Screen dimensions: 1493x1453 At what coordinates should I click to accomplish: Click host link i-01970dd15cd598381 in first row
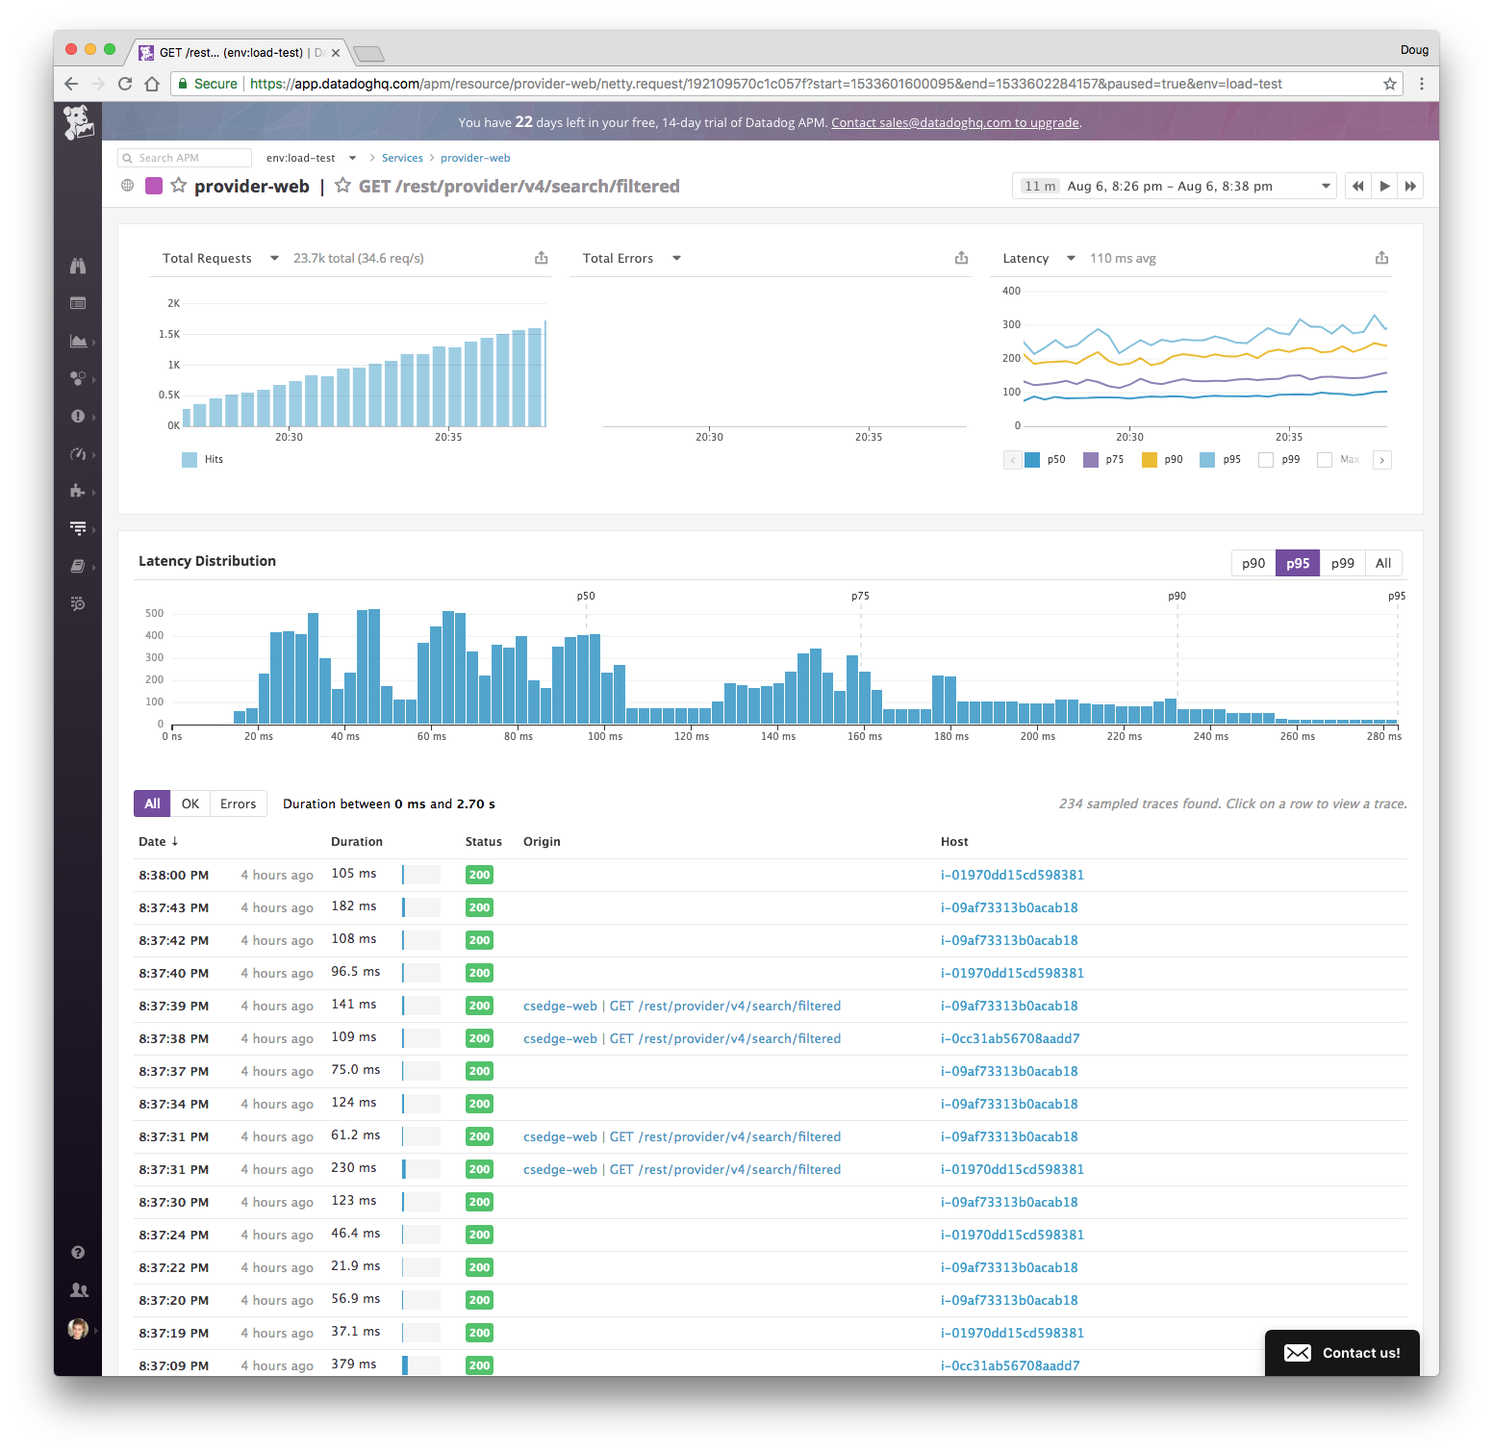[1012, 875]
